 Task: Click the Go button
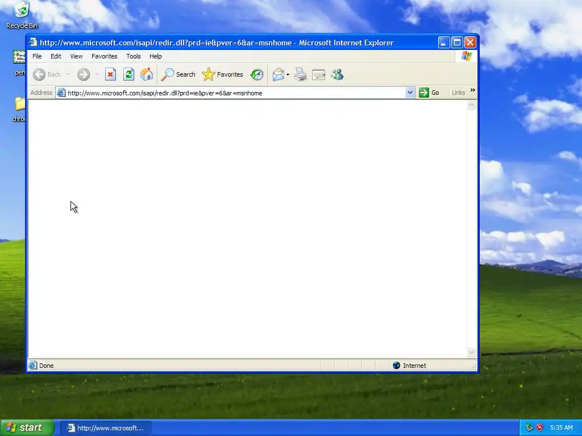click(430, 93)
